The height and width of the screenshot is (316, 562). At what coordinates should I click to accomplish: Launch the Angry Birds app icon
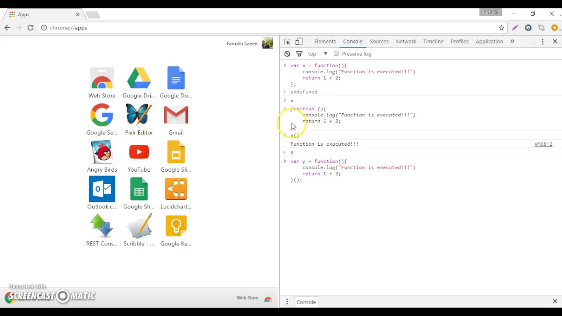(x=102, y=152)
